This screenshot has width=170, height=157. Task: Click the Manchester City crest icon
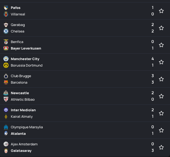pos(6,59)
